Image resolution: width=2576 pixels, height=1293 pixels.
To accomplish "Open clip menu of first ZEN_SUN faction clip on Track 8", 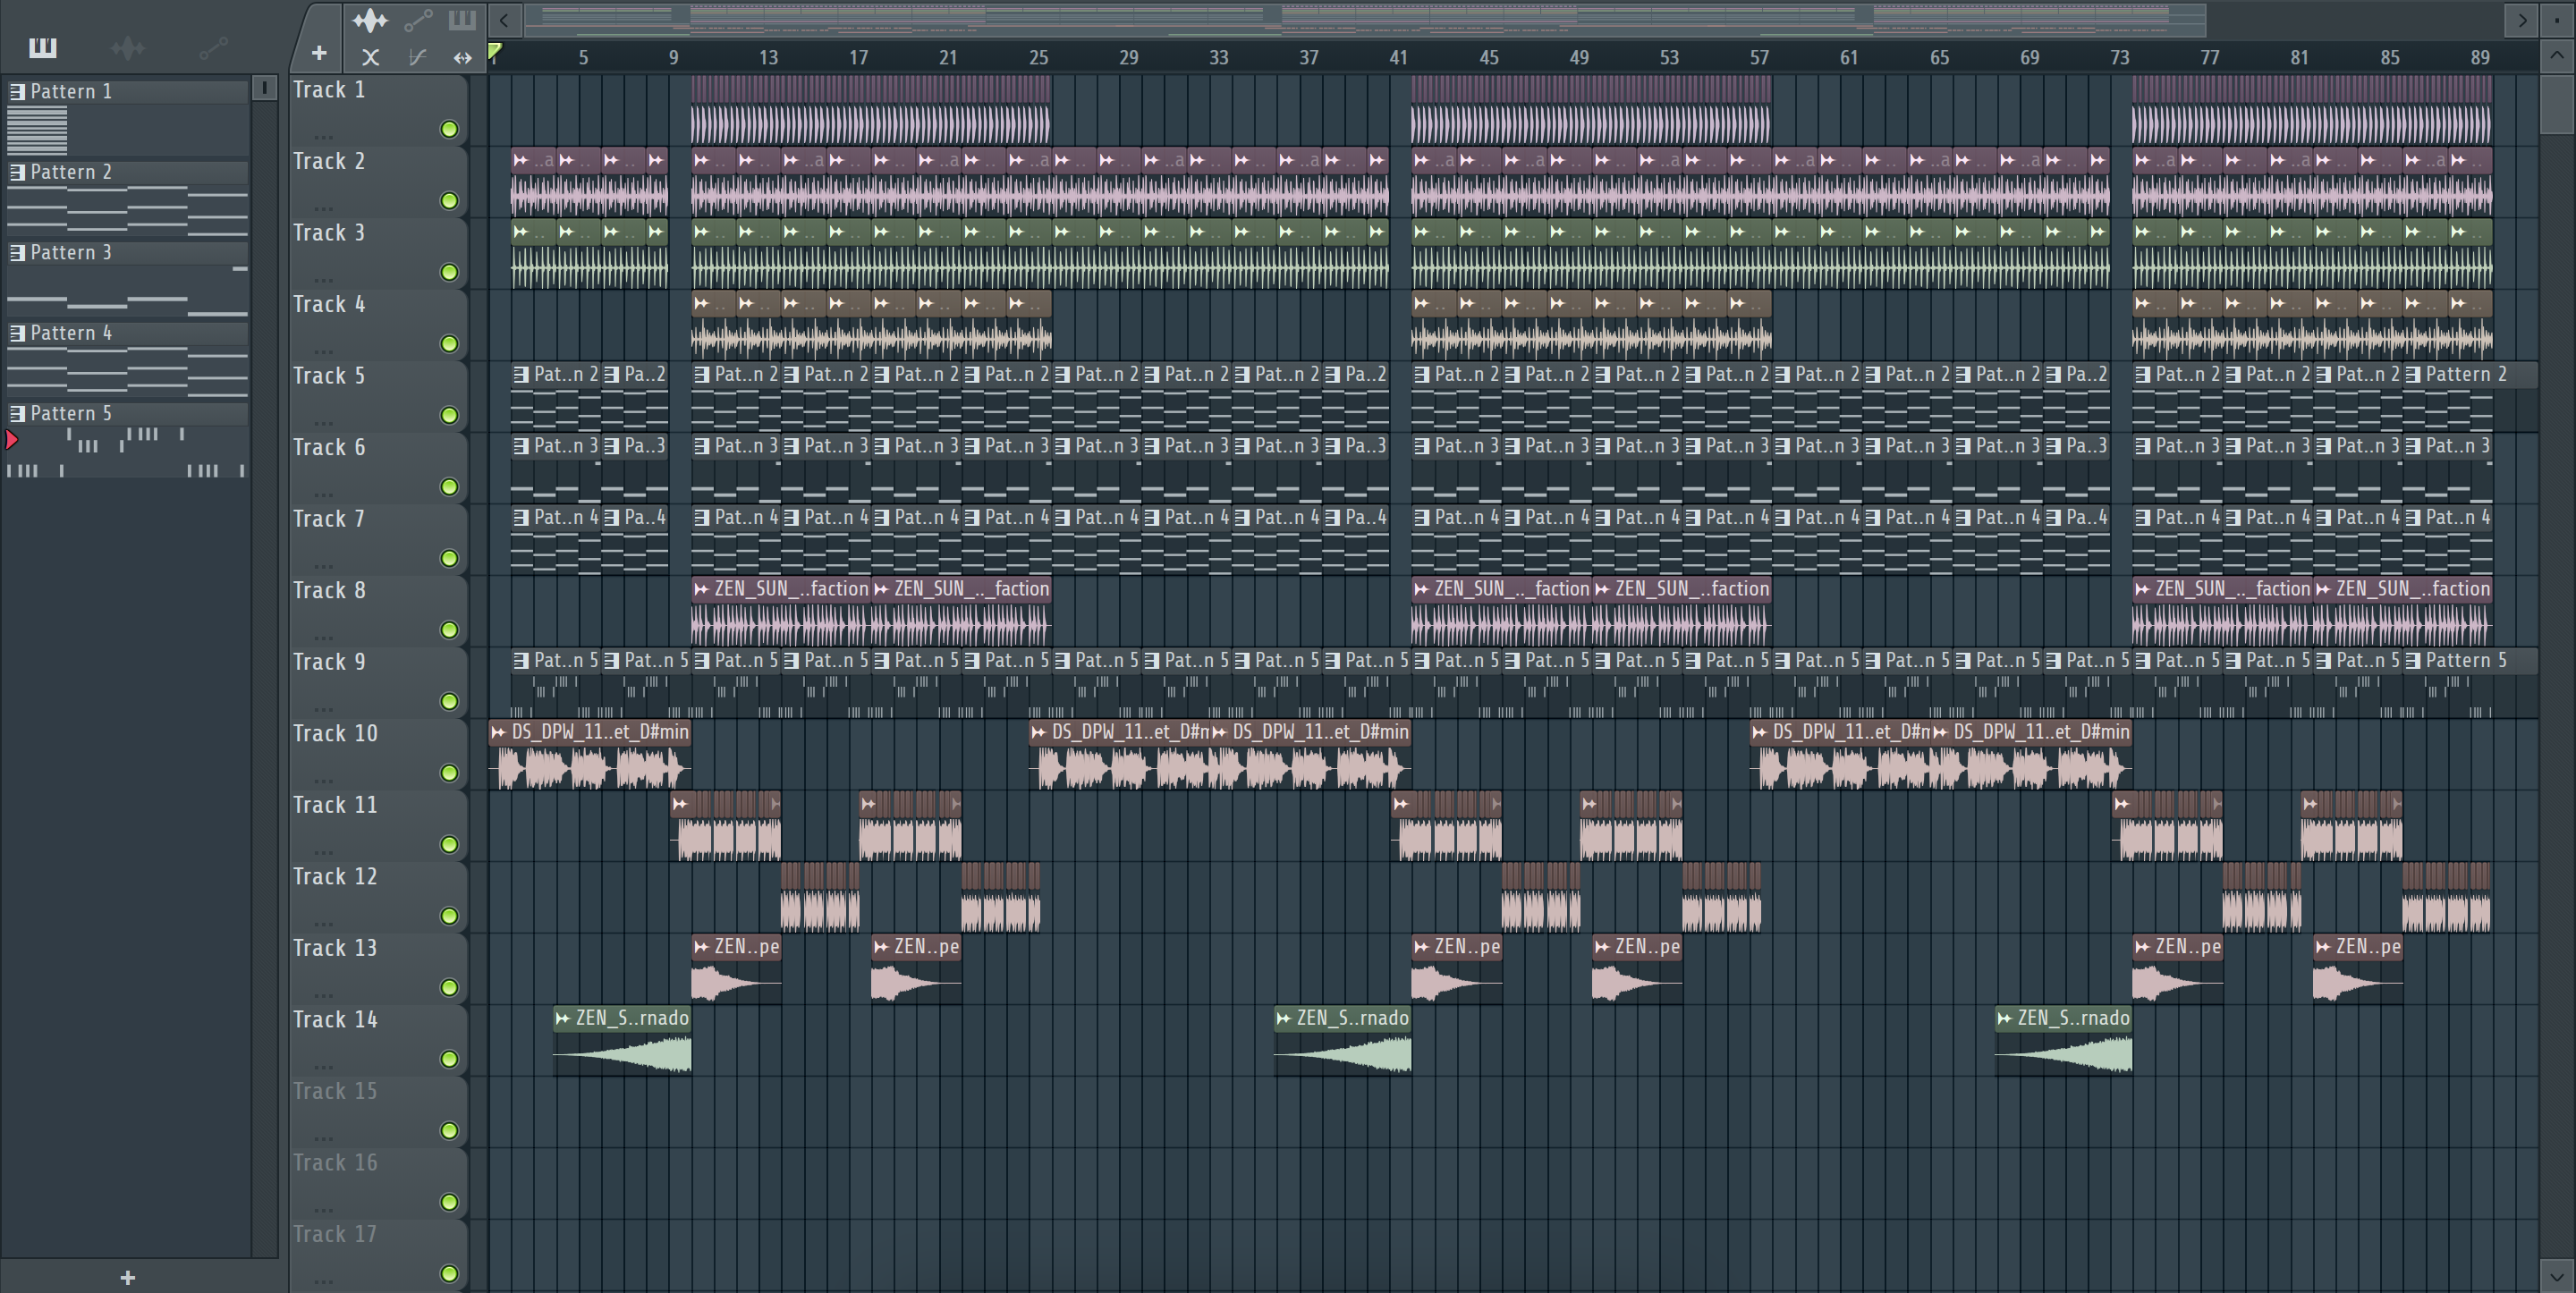I will (701, 589).
